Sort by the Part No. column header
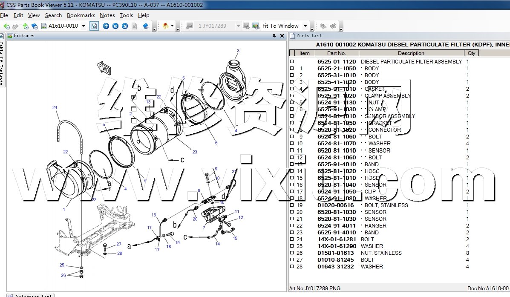This screenshot has width=510, height=297. [x=337, y=53]
